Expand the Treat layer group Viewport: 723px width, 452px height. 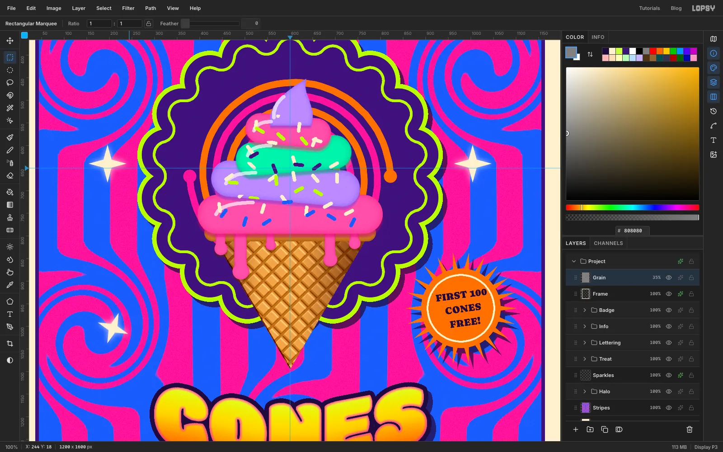[585, 359]
